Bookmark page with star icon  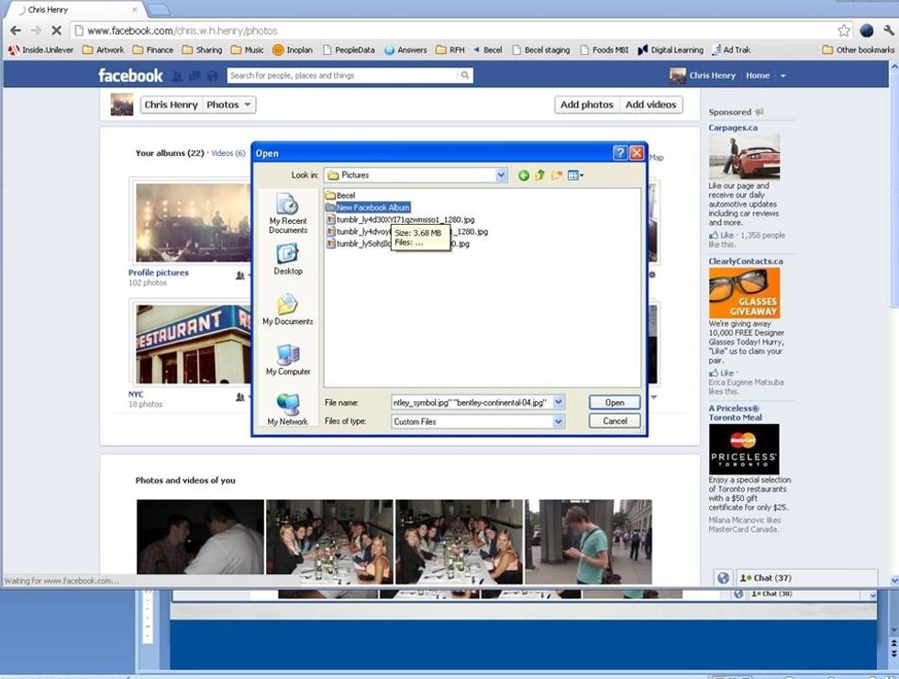[844, 30]
